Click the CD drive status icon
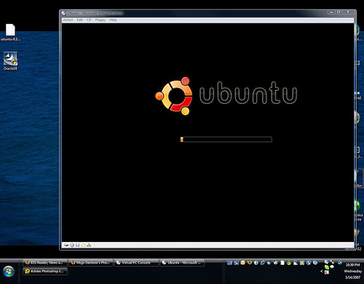The image size is (364, 284). (x=72, y=246)
